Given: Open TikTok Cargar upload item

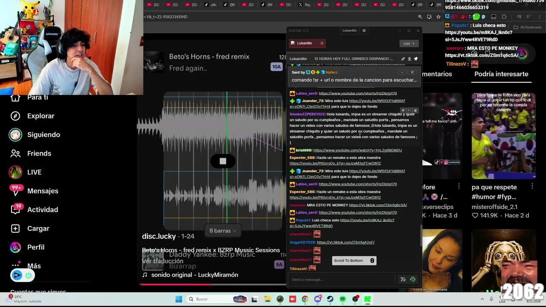Looking at the screenshot, I should point(30,229).
